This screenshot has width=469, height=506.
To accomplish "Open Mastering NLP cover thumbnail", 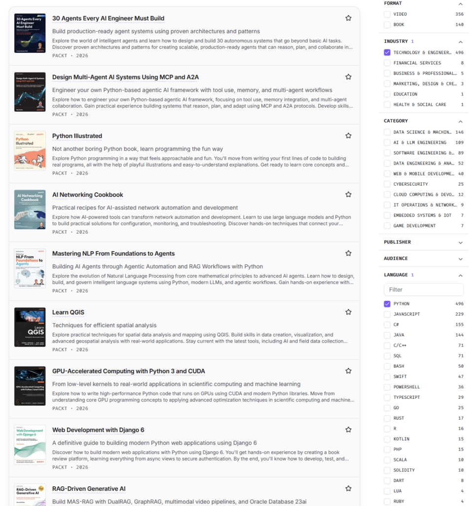I will (30, 268).
